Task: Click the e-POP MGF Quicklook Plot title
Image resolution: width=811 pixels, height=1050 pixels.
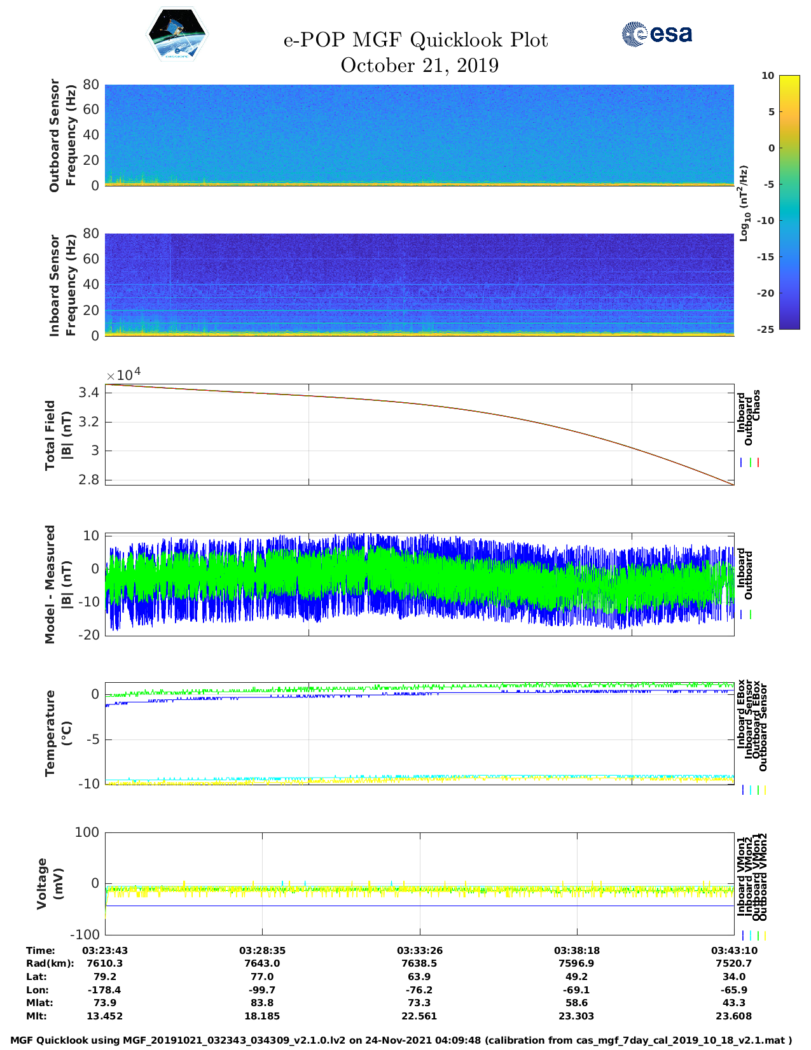Action: 415,40
